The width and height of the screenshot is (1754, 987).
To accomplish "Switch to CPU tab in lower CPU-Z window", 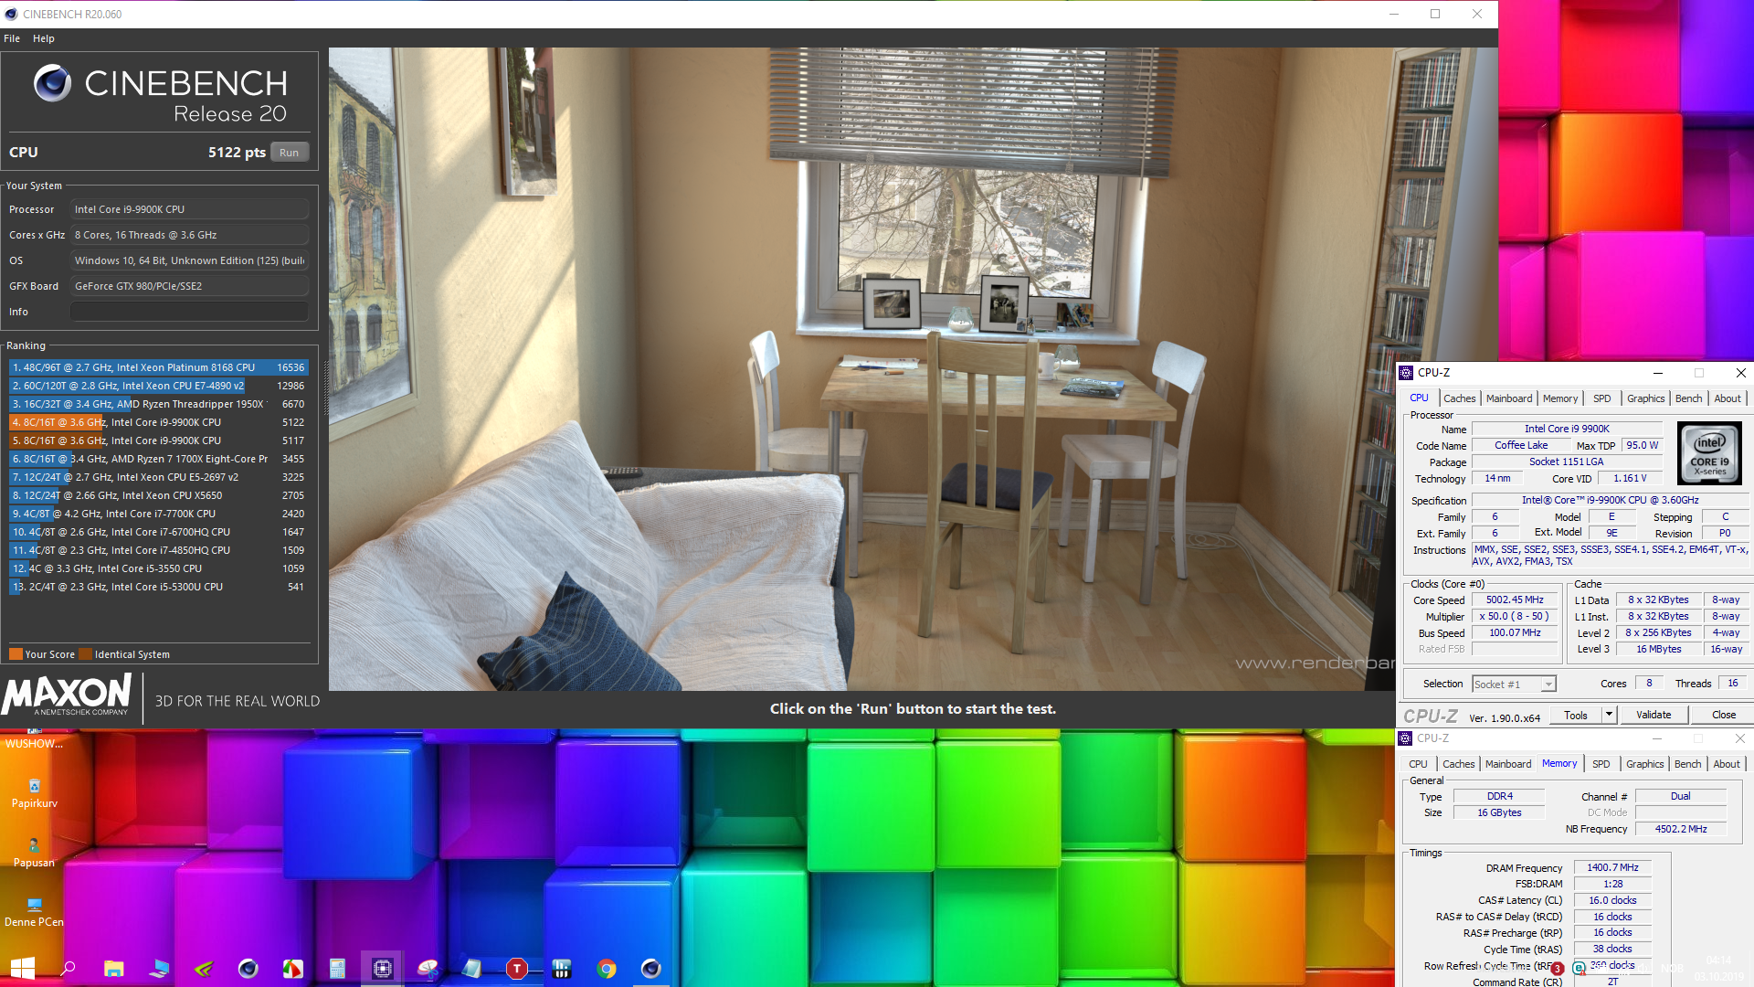I will (1418, 764).
